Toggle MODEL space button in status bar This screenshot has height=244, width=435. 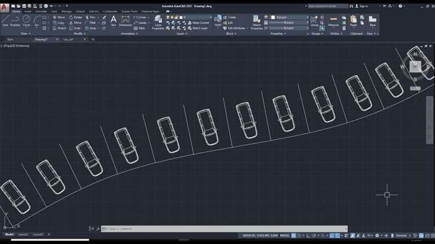pyautogui.click(x=285, y=235)
